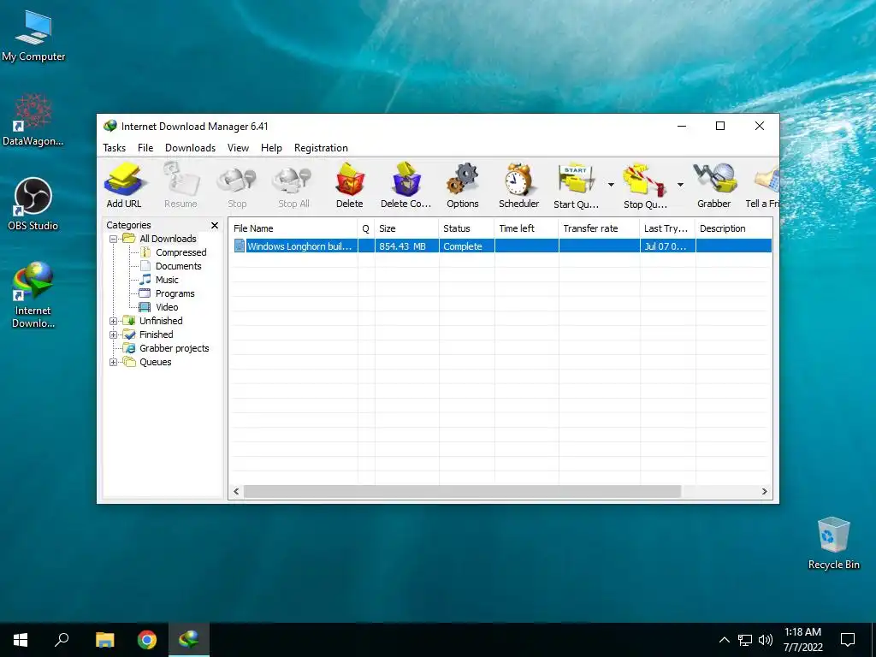
Task: Open the Downloads menu
Action: coord(190,148)
